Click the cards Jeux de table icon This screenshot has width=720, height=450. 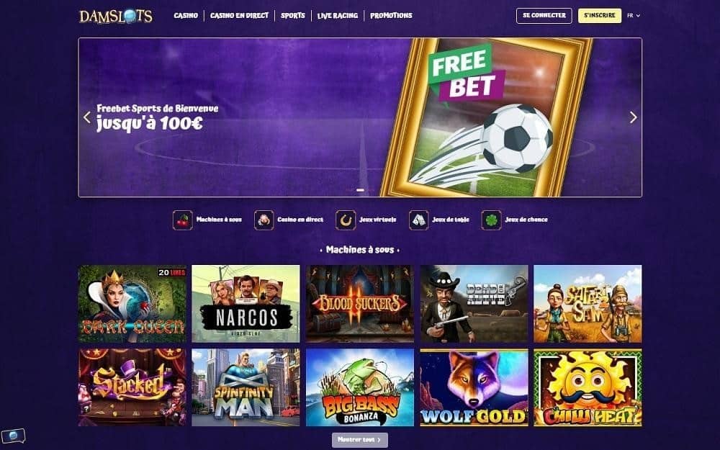pos(419,220)
